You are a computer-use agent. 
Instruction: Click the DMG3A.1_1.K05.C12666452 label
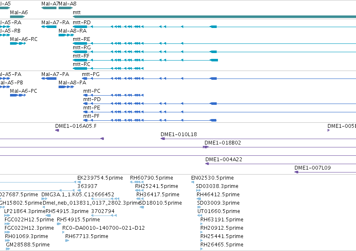[x=78, y=195]
